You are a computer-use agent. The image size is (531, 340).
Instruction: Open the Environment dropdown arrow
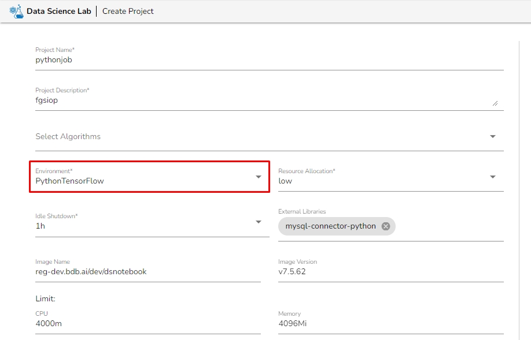coord(259,177)
